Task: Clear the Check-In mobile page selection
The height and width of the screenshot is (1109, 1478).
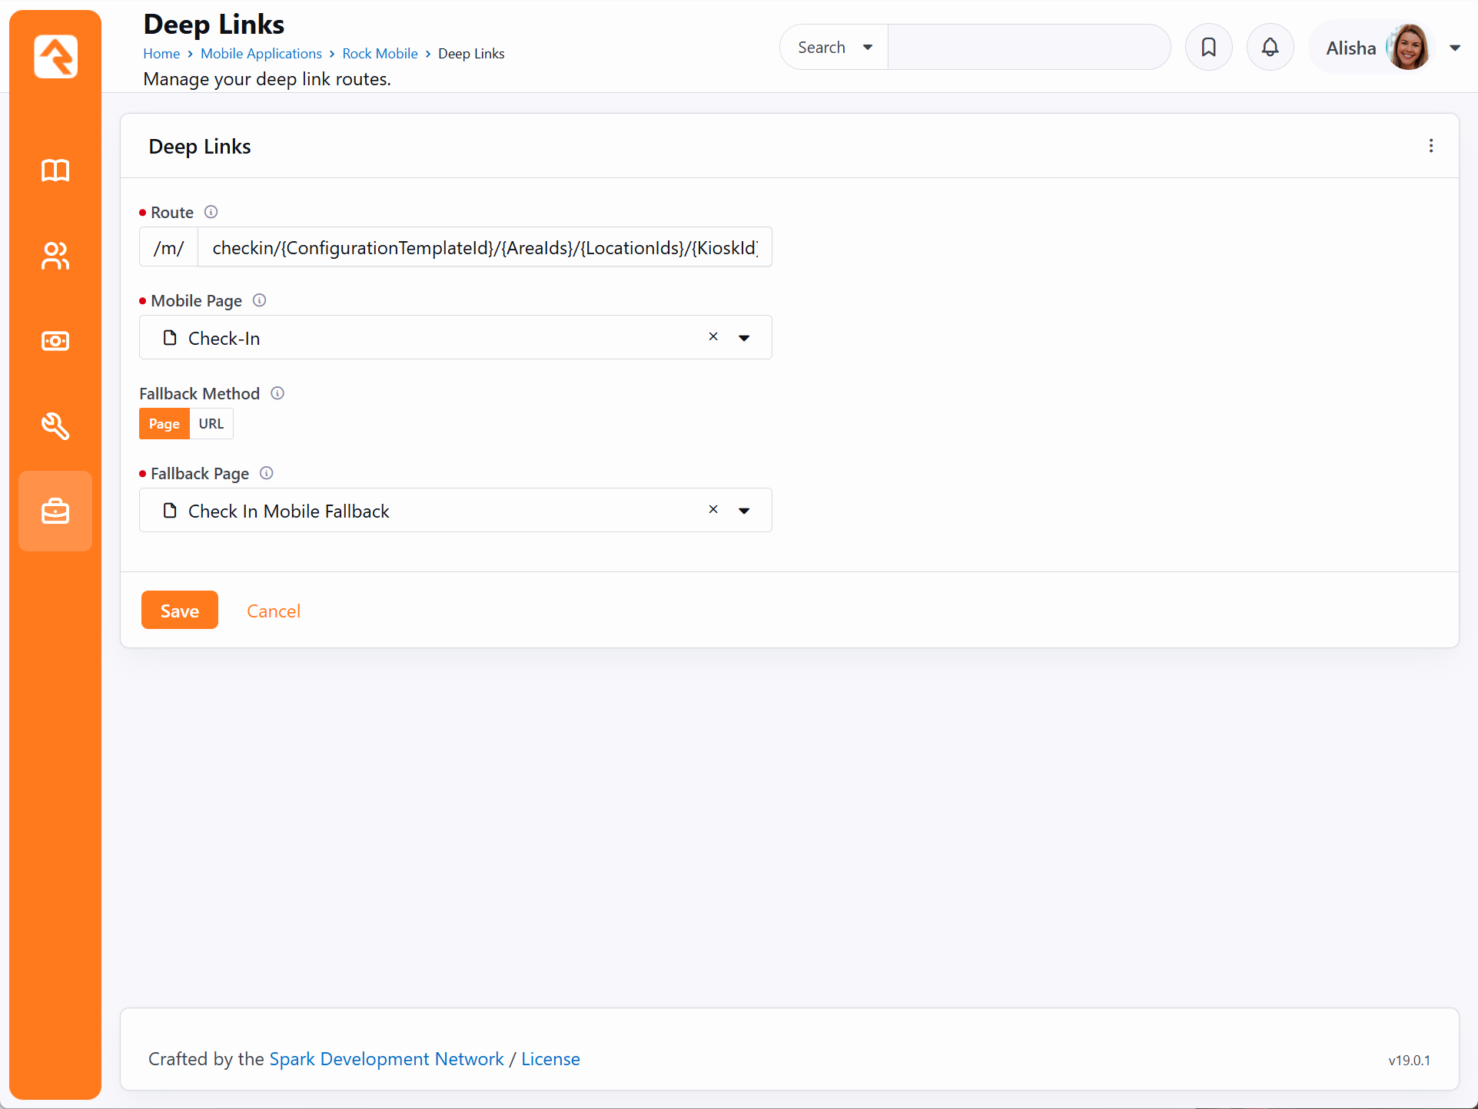Action: pos(713,337)
